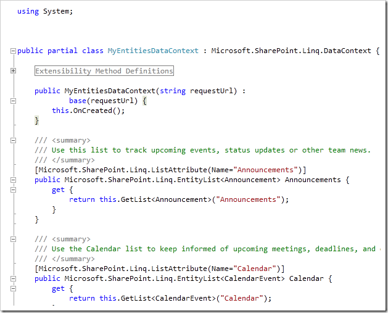Image resolution: width=388 pixels, height=313 pixels.
Task: Collapse the summary comment above Announcements
Action: coord(13,140)
